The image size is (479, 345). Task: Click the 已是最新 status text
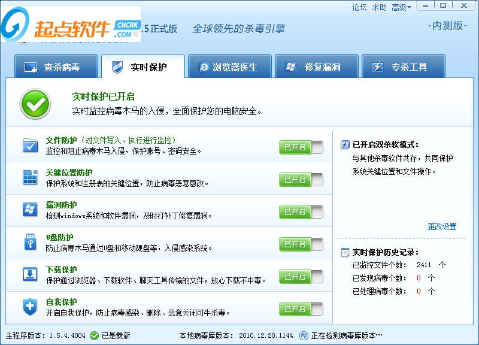click(116, 335)
